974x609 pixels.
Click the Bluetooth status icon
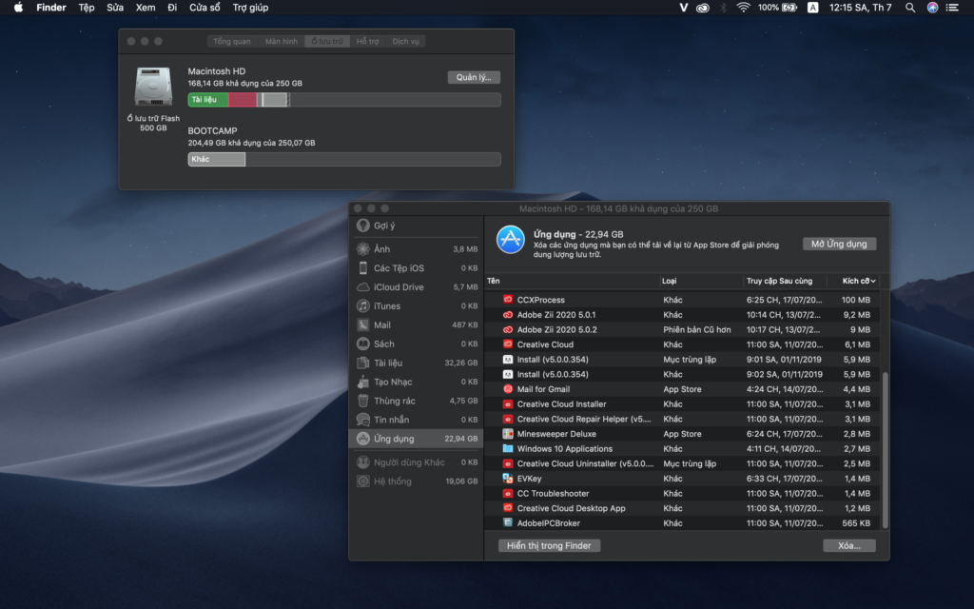click(x=723, y=8)
